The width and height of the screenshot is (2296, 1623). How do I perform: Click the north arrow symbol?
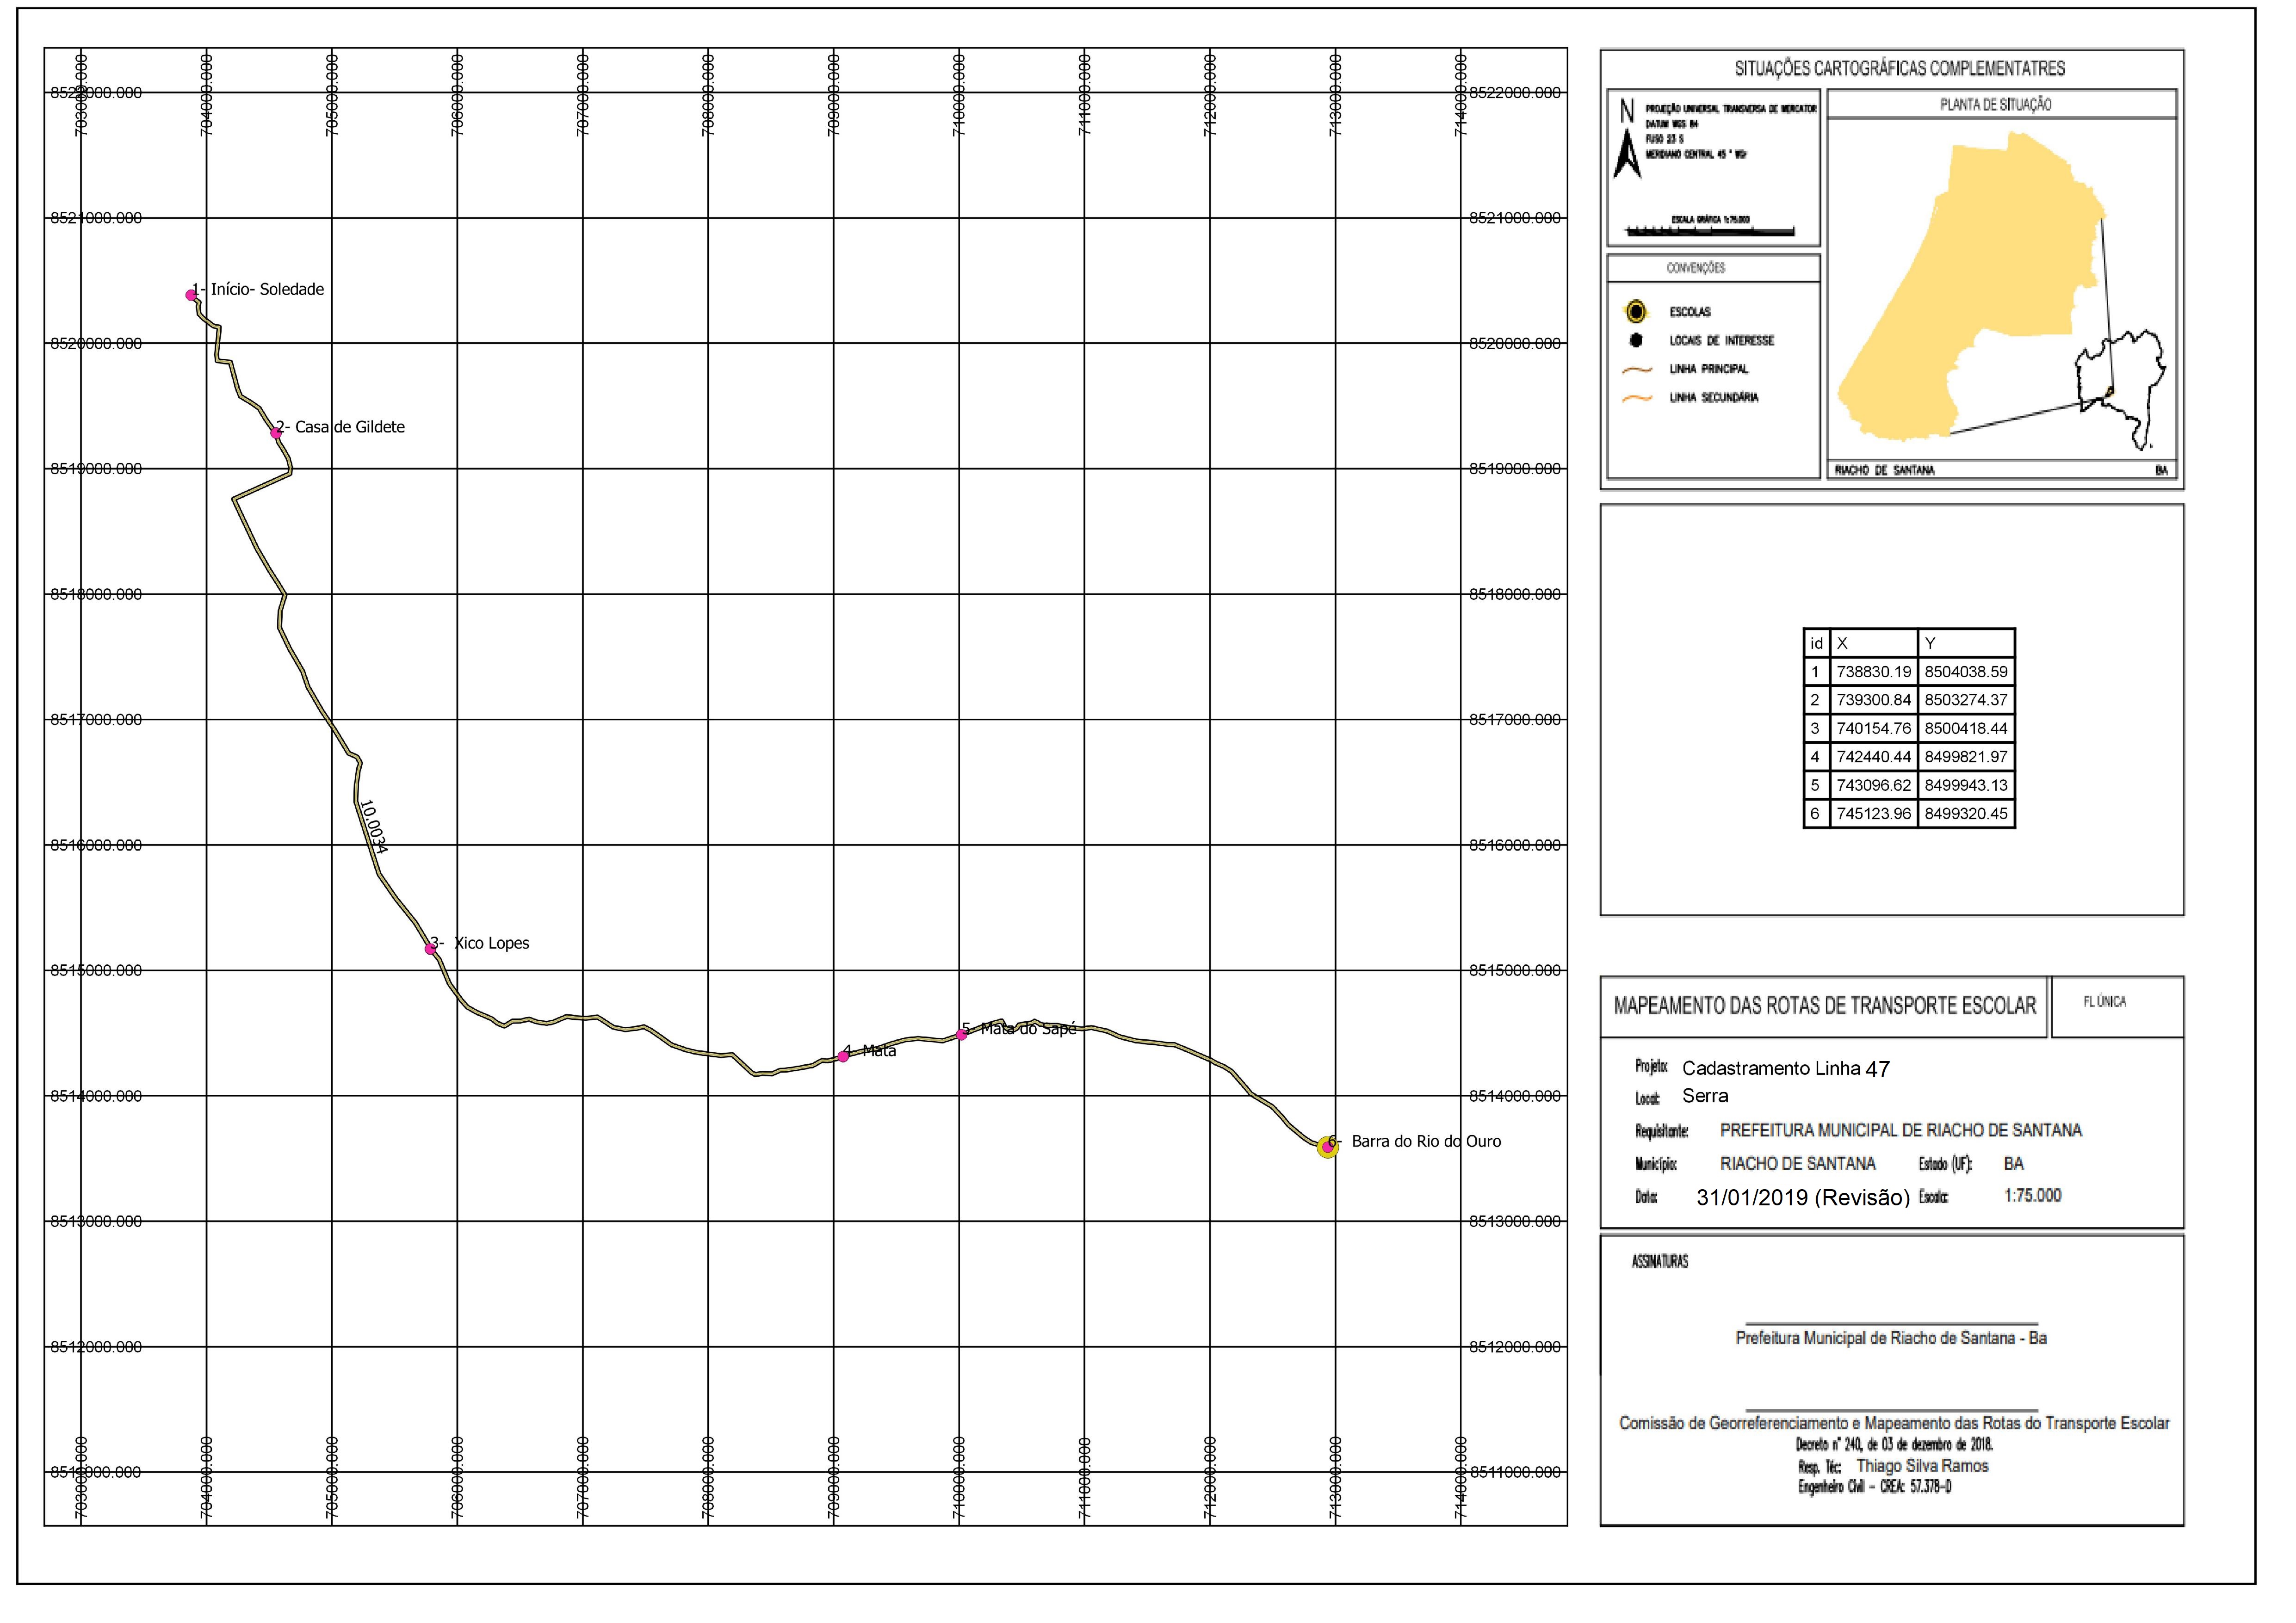1628,141
